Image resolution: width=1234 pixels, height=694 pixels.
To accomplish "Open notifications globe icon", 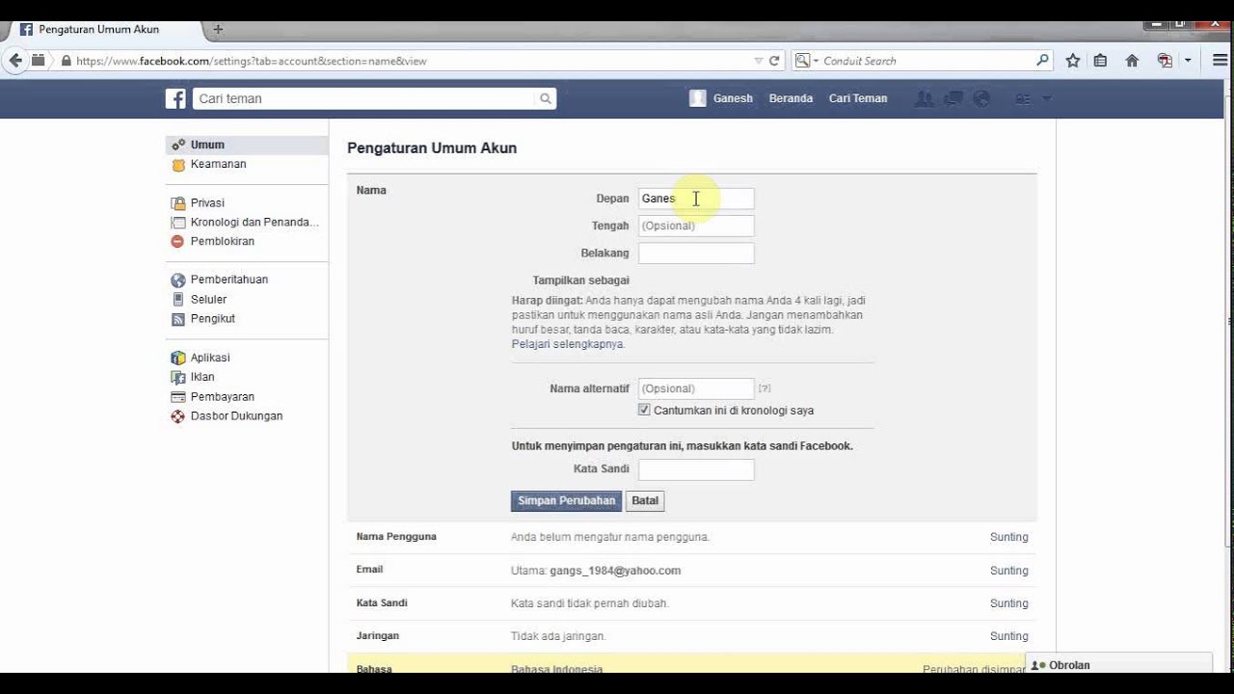I will pyautogui.click(x=981, y=98).
